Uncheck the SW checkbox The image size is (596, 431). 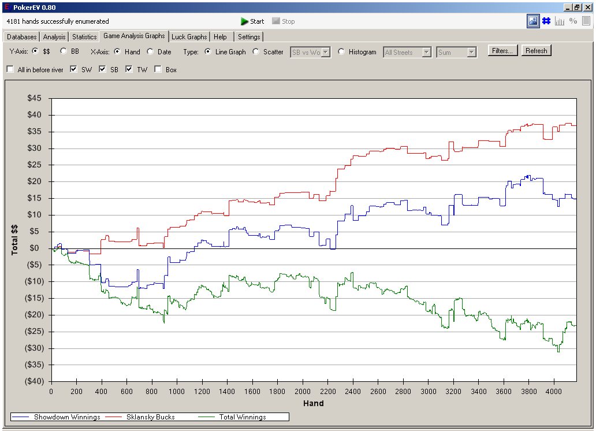73,70
